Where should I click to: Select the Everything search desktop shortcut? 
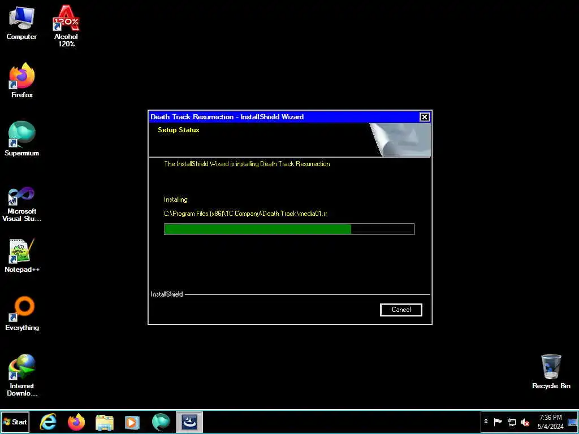point(22,314)
